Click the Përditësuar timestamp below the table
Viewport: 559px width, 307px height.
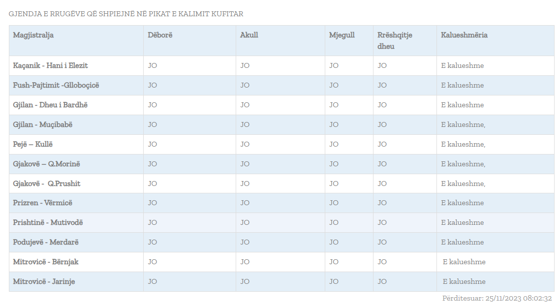tap(497, 298)
